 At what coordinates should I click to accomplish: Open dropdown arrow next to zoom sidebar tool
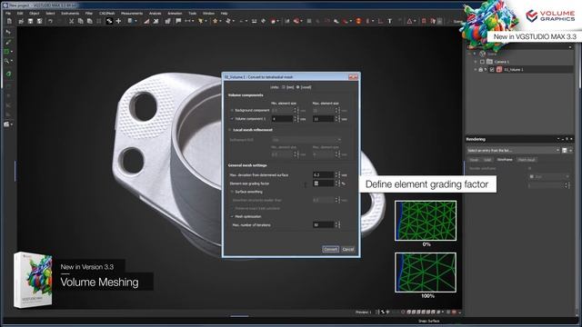(x=12, y=61)
